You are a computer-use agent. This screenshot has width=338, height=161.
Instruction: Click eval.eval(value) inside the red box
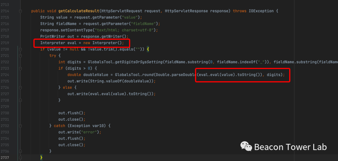tap(217, 75)
